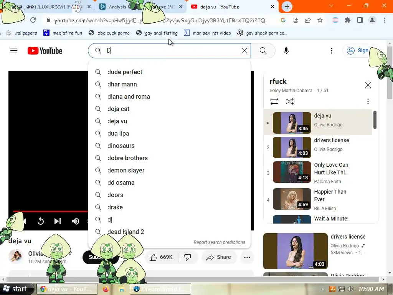Screen dimensions: 393x295
Task: Share this page from the address bar
Action: [x=308, y=20]
